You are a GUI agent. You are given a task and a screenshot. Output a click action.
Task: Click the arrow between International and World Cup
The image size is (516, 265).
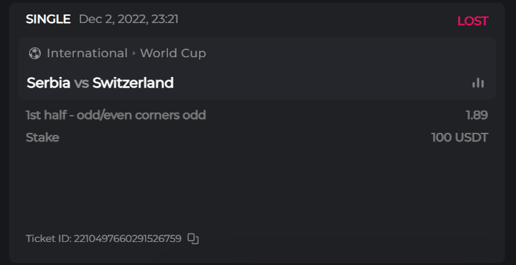click(134, 53)
